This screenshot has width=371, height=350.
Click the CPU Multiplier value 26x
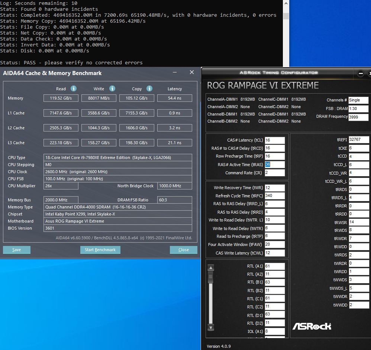click(x=61, y=186)
